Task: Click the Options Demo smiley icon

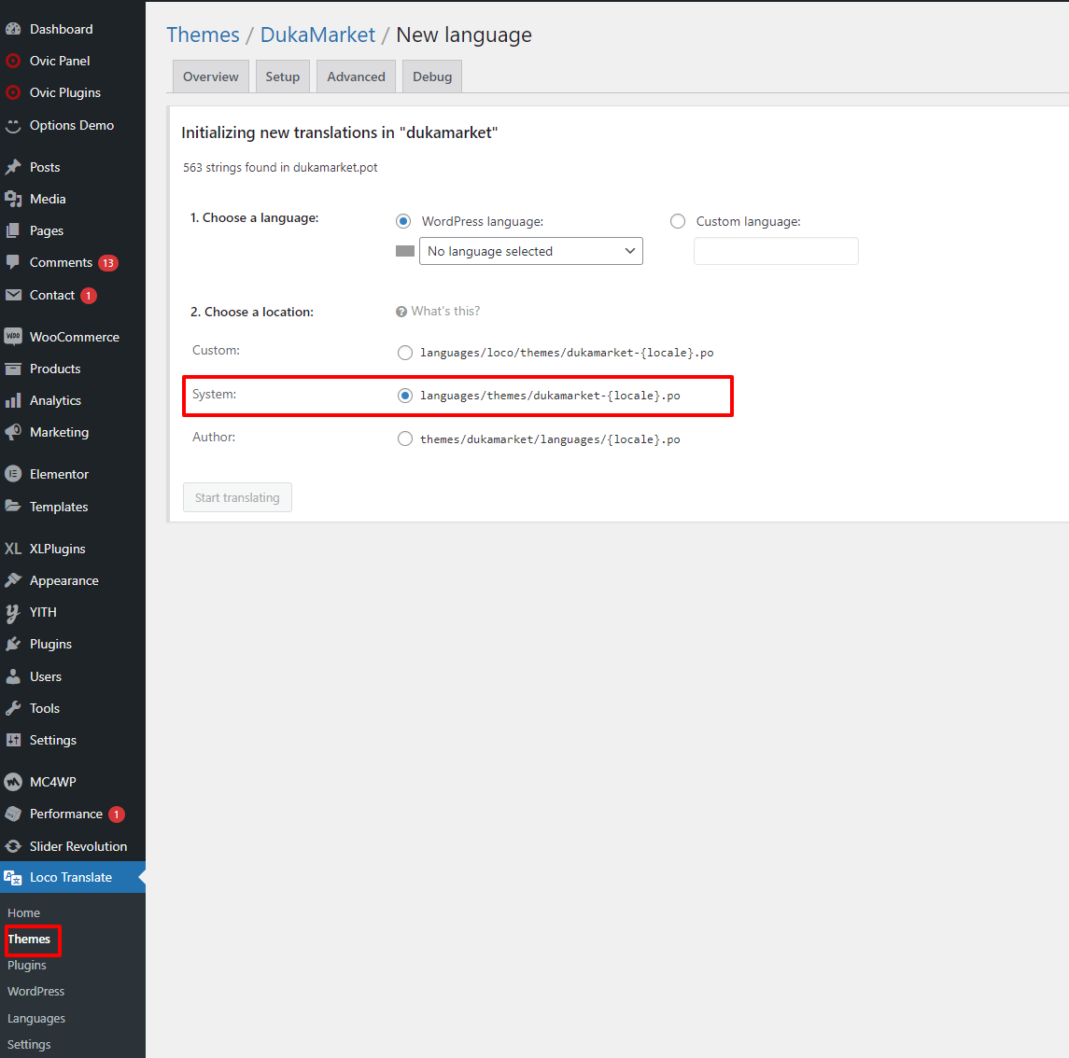Action: click(x=13, y=125)
